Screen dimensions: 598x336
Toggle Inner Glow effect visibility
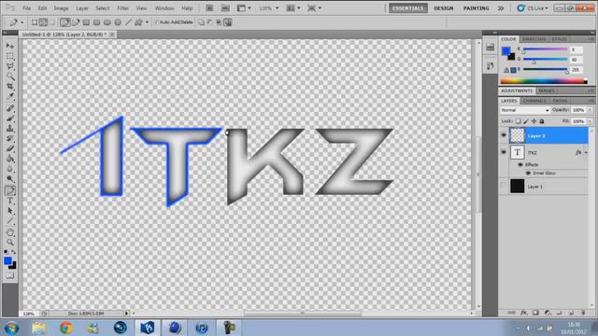[x=528, y=173]
